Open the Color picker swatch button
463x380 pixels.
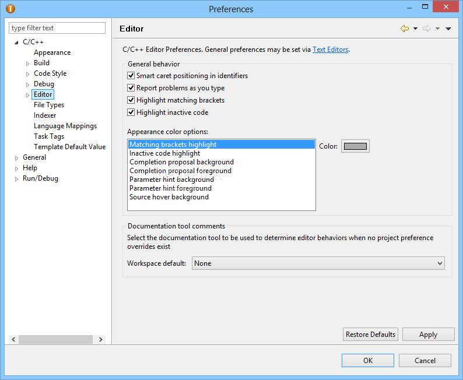pyautogui.click(x=355, y=146)
